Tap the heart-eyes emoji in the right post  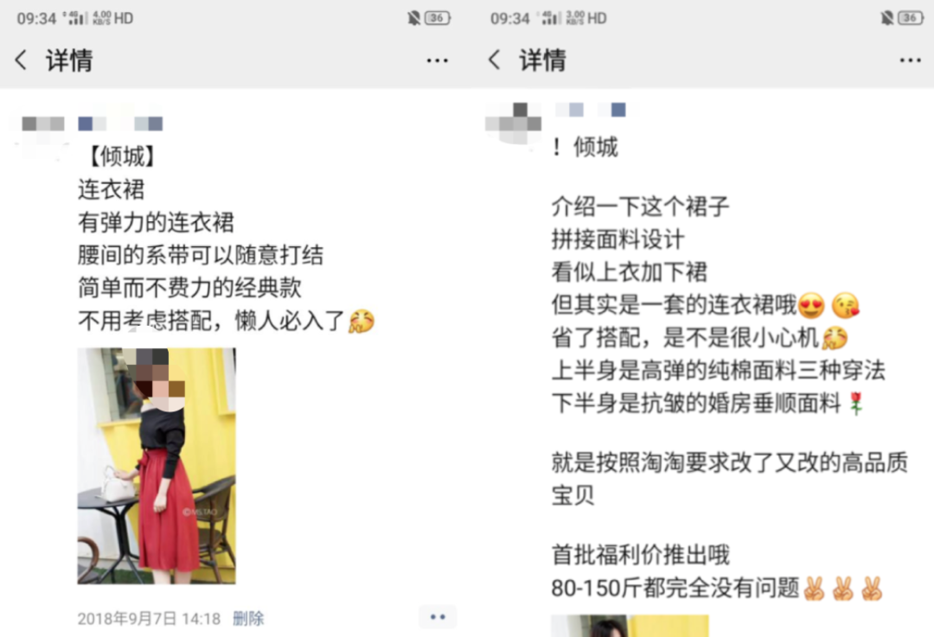click(x=811, y=305)
